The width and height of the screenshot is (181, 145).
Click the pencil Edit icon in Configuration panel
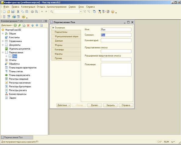(x=19, y=25)
